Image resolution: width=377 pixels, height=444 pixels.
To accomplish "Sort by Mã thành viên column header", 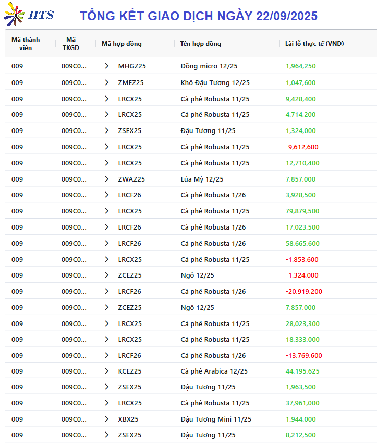I will point(26,44).
